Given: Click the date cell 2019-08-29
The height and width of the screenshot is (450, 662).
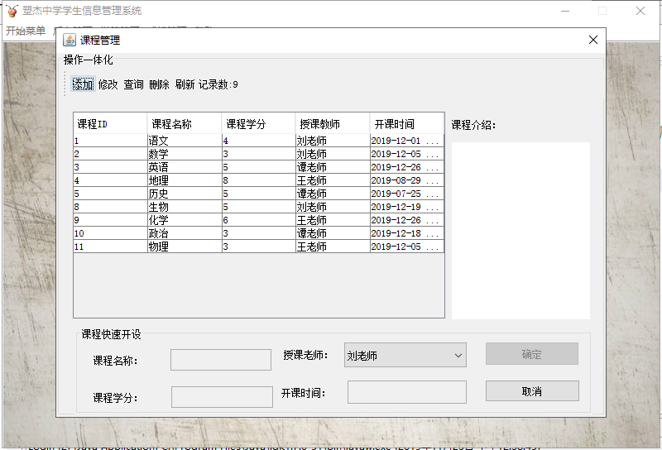Looking at the screenshot, I should 407,180.
